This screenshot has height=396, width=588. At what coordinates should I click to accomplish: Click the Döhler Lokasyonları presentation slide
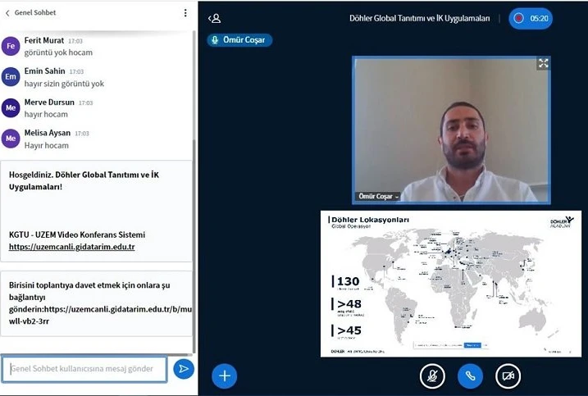coord(450,283)
